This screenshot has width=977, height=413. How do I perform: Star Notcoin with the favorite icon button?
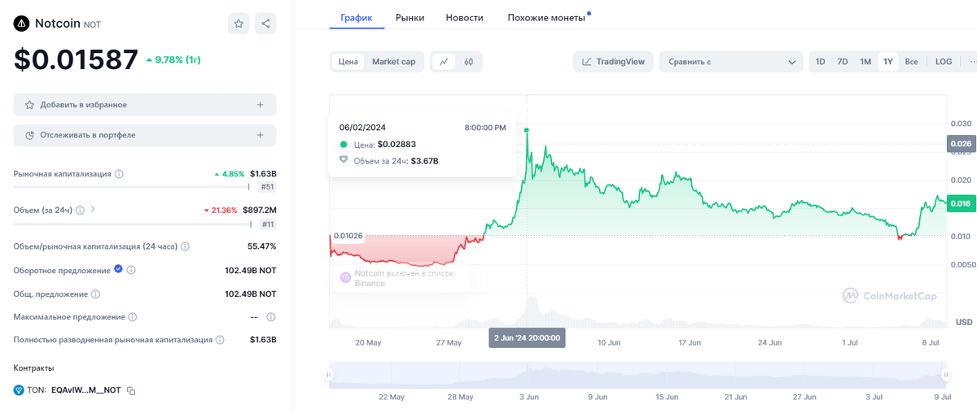click(x=239, y=24)
